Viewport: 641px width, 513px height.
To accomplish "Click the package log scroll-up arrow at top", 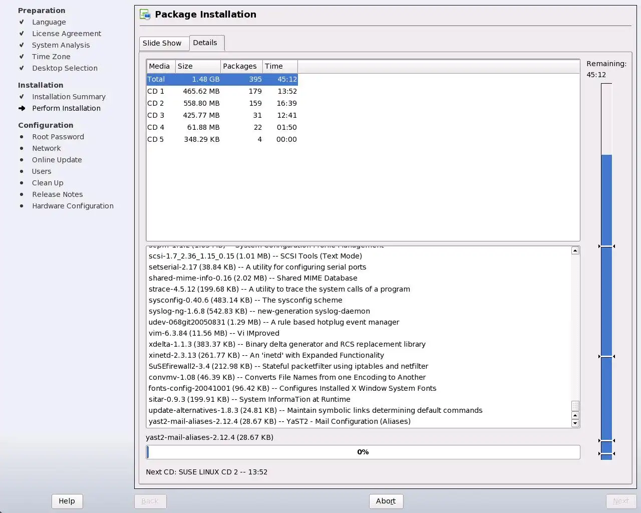I will pyautogui.click(x=575, y=250).
